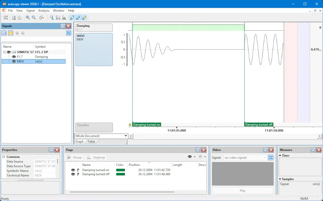Close the Measure panel
Viewport: 323px width, 201px height.
tap(319, 150)
